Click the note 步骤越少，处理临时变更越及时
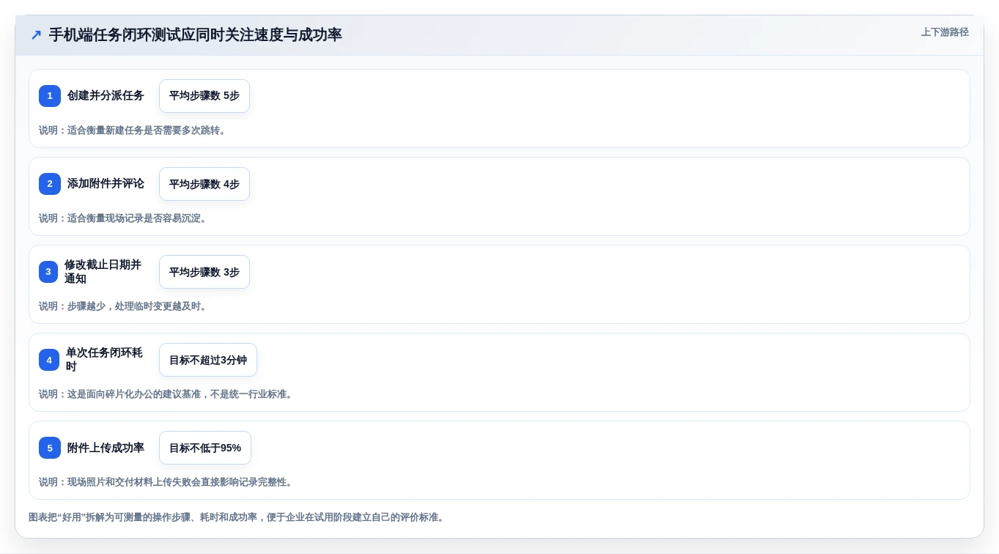 (x=125, y=306)
